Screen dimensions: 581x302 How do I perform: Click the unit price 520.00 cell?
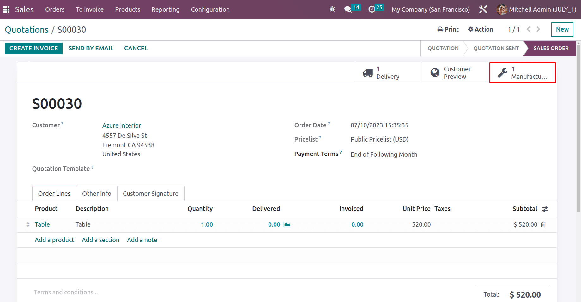[x=421, y=224]
